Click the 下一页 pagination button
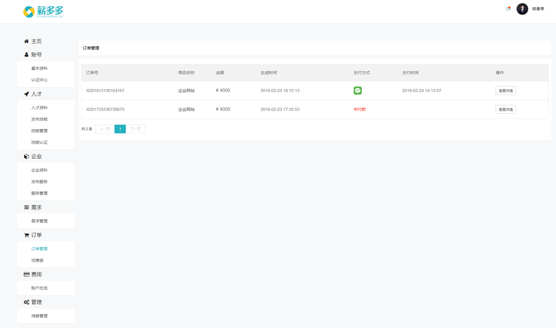556x328 pixels. click(x=136, y=129)
